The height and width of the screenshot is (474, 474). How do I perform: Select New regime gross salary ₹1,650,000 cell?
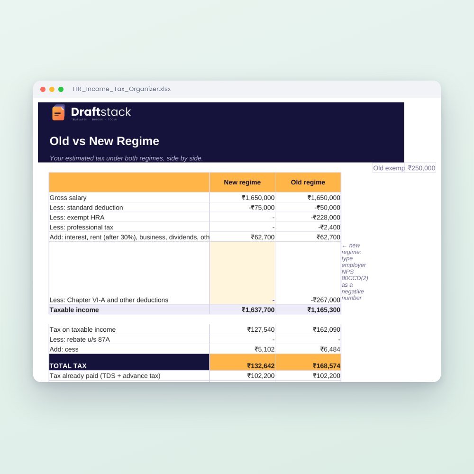pyautogui.click(x=242, y=197)
